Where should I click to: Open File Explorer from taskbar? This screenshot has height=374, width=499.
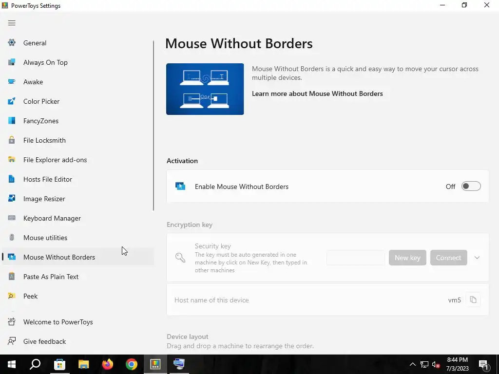click(83, 364)
